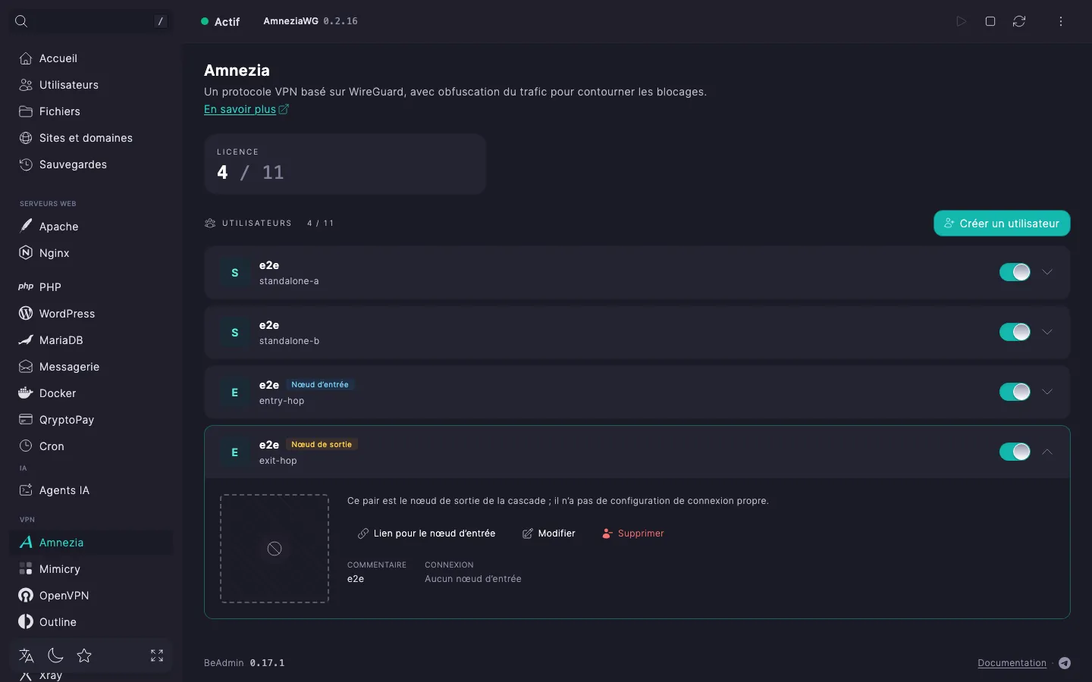Disable the standalone-b user toggle
This screenshot has height=682, width=1092.
click(1015, 332)
